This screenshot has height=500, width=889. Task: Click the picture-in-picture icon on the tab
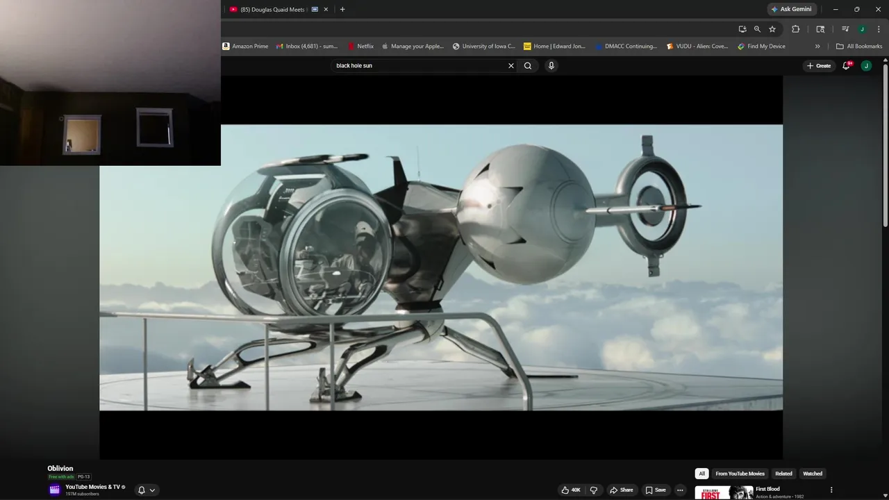315,9
